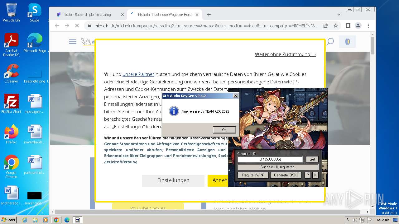Click the Computer ID input field
The image size is (399, 224).
pos(270,159)
